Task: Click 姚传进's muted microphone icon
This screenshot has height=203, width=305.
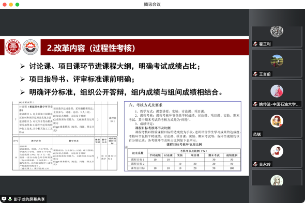Action: coord(255,104)
